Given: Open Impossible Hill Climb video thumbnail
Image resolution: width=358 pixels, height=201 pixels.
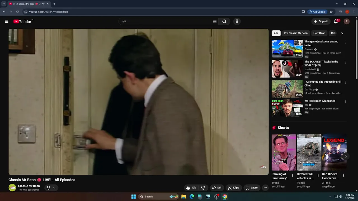Looking at the screenshot, I should pyautogui.click(x=287, y=89).
